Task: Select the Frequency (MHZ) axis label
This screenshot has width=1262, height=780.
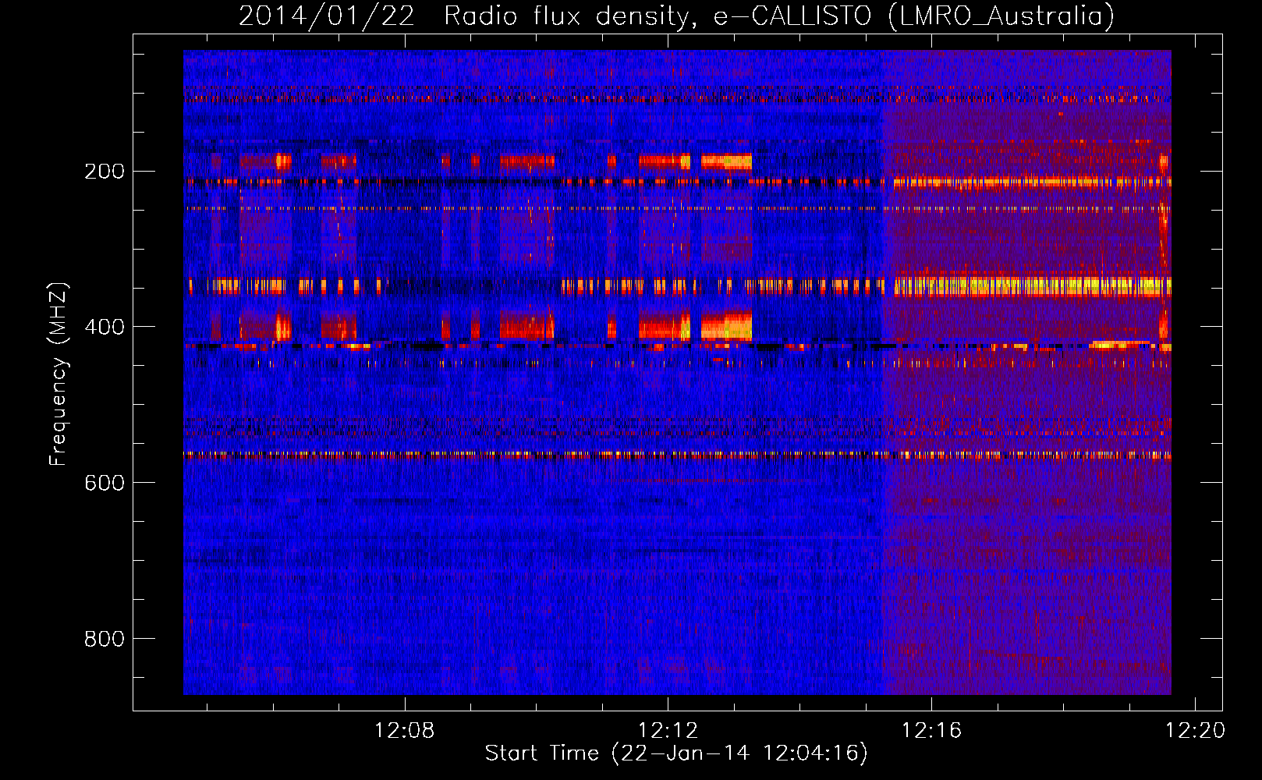Action: pos(59,374)
